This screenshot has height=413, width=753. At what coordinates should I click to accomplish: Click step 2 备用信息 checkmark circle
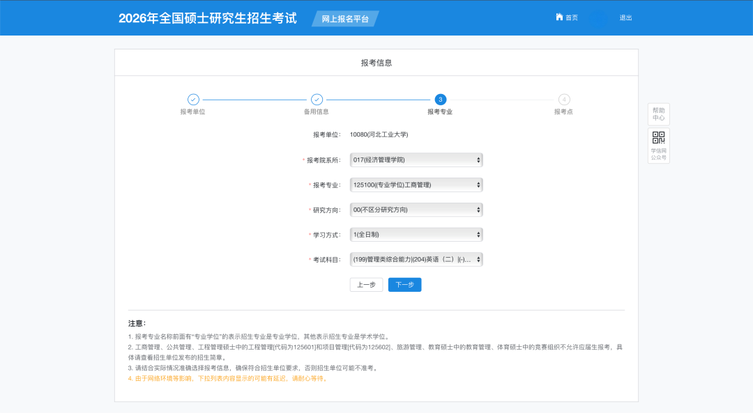pos(317,100)
